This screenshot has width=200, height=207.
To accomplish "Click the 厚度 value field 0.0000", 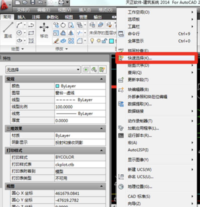I will [80, 120].
